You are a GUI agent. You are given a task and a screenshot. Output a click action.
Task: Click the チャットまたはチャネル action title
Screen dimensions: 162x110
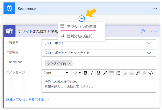pos(38,31)
